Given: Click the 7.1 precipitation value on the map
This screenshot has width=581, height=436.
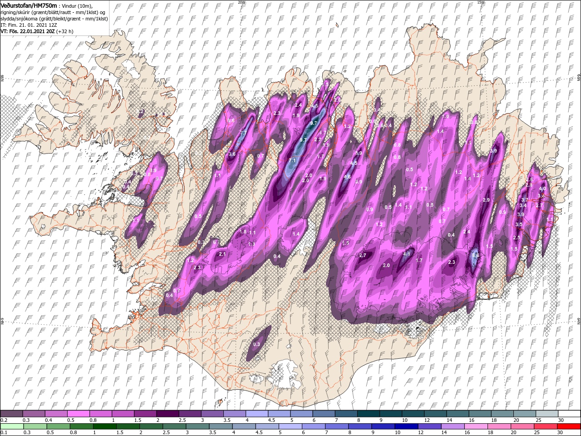Looking at the screenshot, I should [x=292, y=160].
